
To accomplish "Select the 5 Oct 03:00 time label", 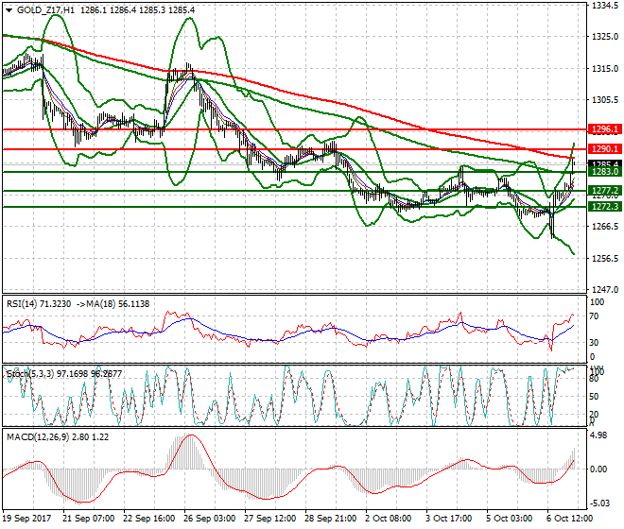I will [x=510, y=519].
